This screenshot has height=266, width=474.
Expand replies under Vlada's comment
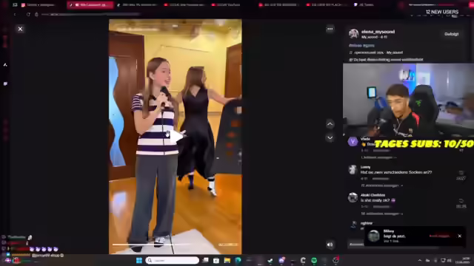point(378,157)
